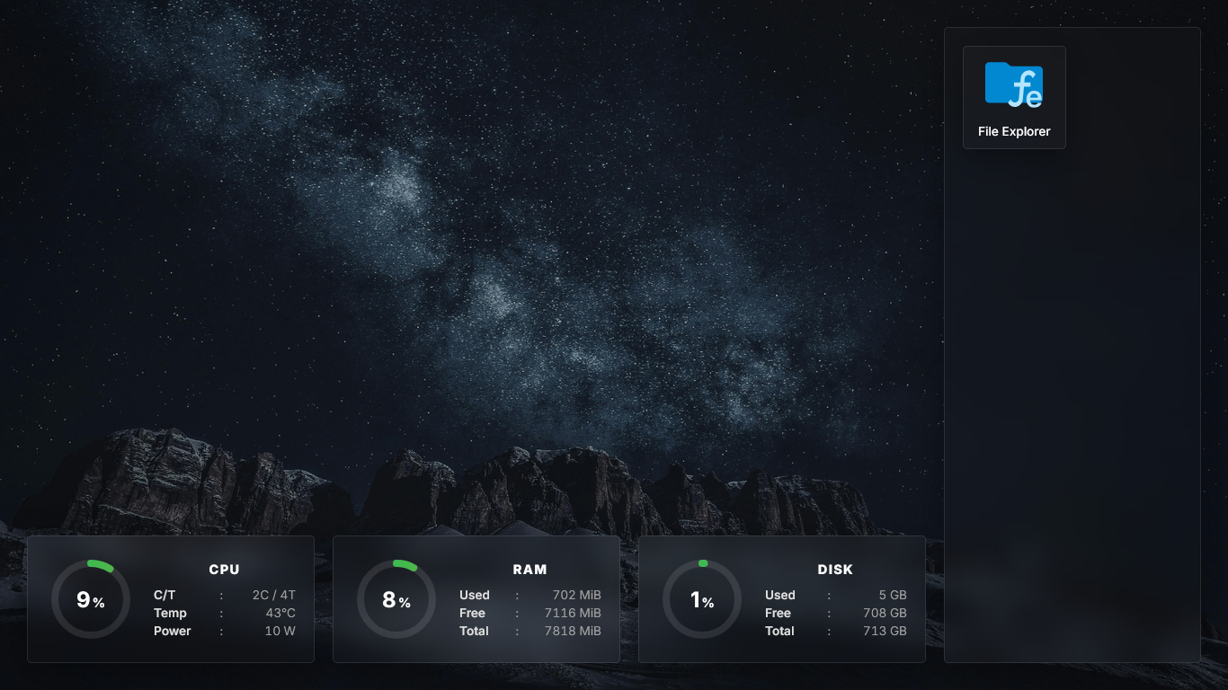Viewport: 1228px width, 690px height.
Task: Click the 7116 MiB free value
Action: [x=574, y=613]
